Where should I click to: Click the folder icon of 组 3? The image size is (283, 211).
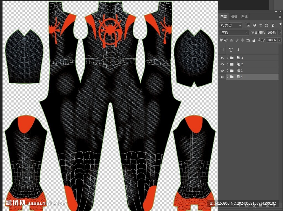point(232,58)
